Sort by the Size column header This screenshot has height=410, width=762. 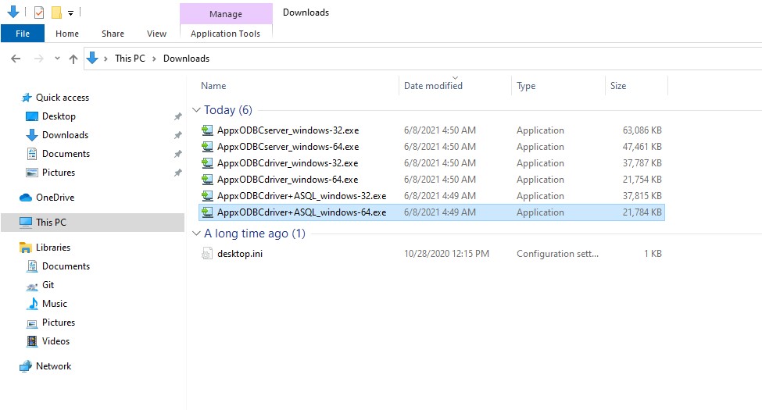(618, 85)
